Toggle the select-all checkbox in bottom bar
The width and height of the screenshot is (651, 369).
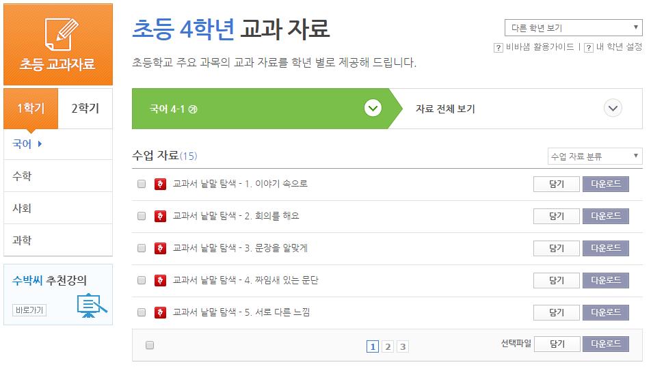(x=150, y=345)
